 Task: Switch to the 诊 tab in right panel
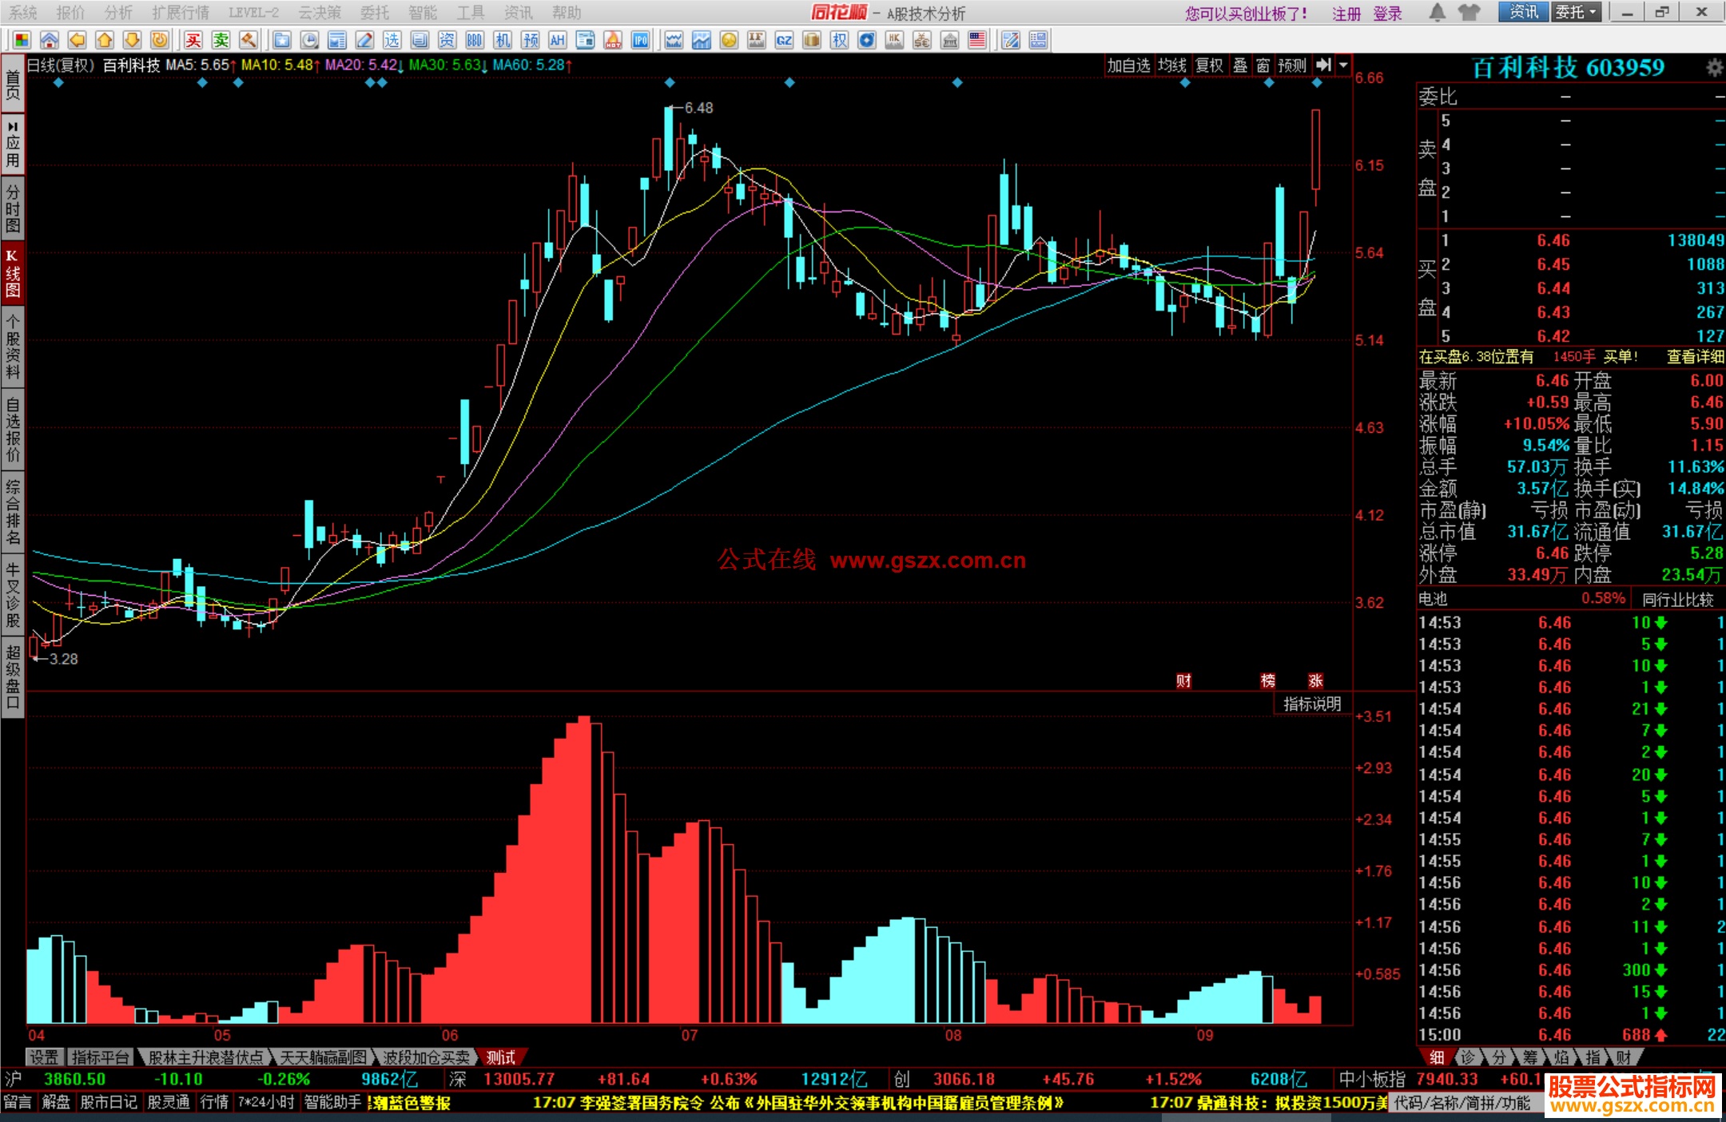[x=1467, y=1057]
